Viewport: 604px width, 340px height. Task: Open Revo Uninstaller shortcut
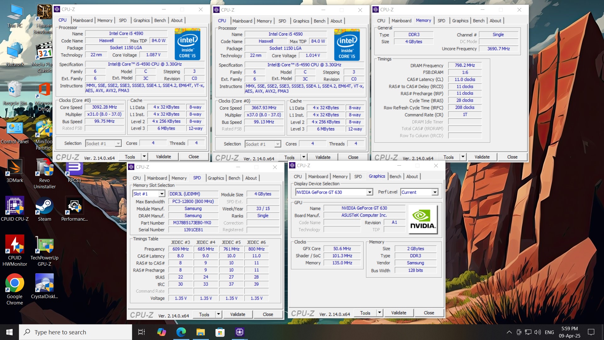click(44, 174)
